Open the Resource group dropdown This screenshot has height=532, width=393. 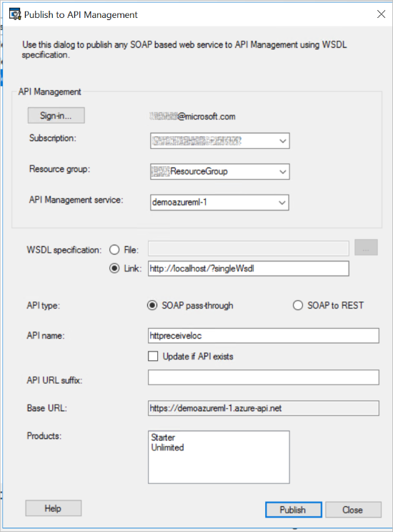219,171
